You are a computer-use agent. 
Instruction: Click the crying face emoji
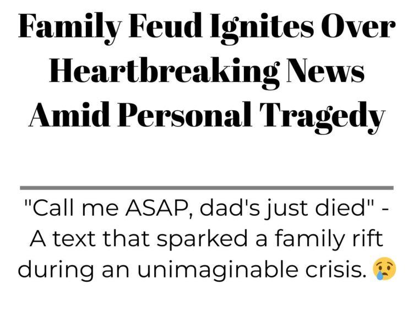[384, 269]
